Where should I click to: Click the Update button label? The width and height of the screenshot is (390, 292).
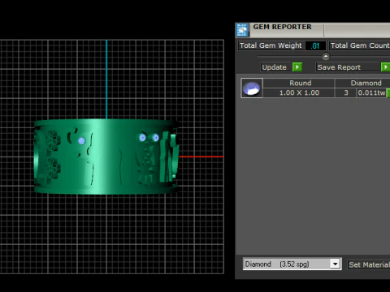276,67
